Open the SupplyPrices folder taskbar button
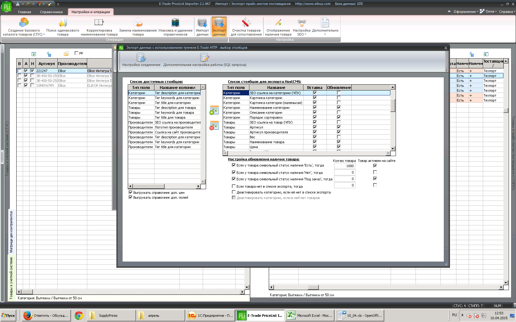516x322 pixels. click(111, 315)
